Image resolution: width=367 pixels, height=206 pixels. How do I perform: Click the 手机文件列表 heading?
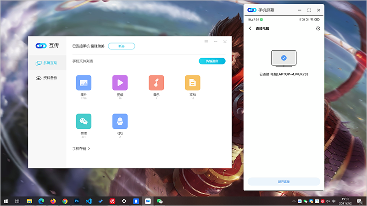83,61
